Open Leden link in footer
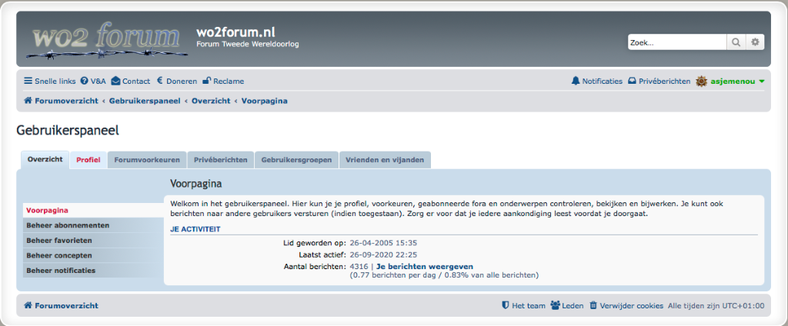The width and height of the screenshot is (788, 326). click(x=567, y=305)
